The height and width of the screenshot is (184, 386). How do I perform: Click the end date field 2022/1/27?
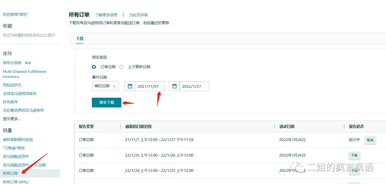click(x=194, y=86)
